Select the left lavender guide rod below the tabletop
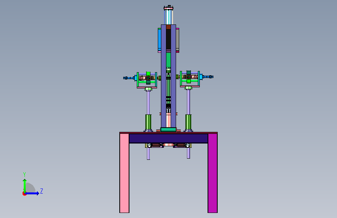The width and height of the screenshot is (337, 218). pos(148,154)
